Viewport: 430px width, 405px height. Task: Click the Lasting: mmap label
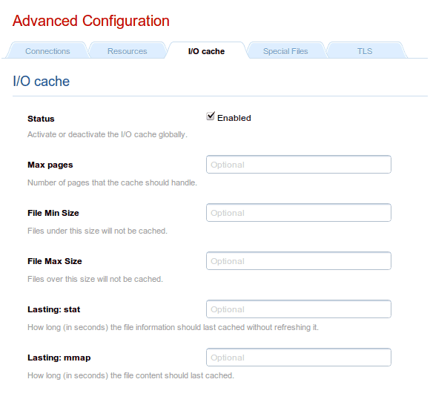(x=59, y=358)
